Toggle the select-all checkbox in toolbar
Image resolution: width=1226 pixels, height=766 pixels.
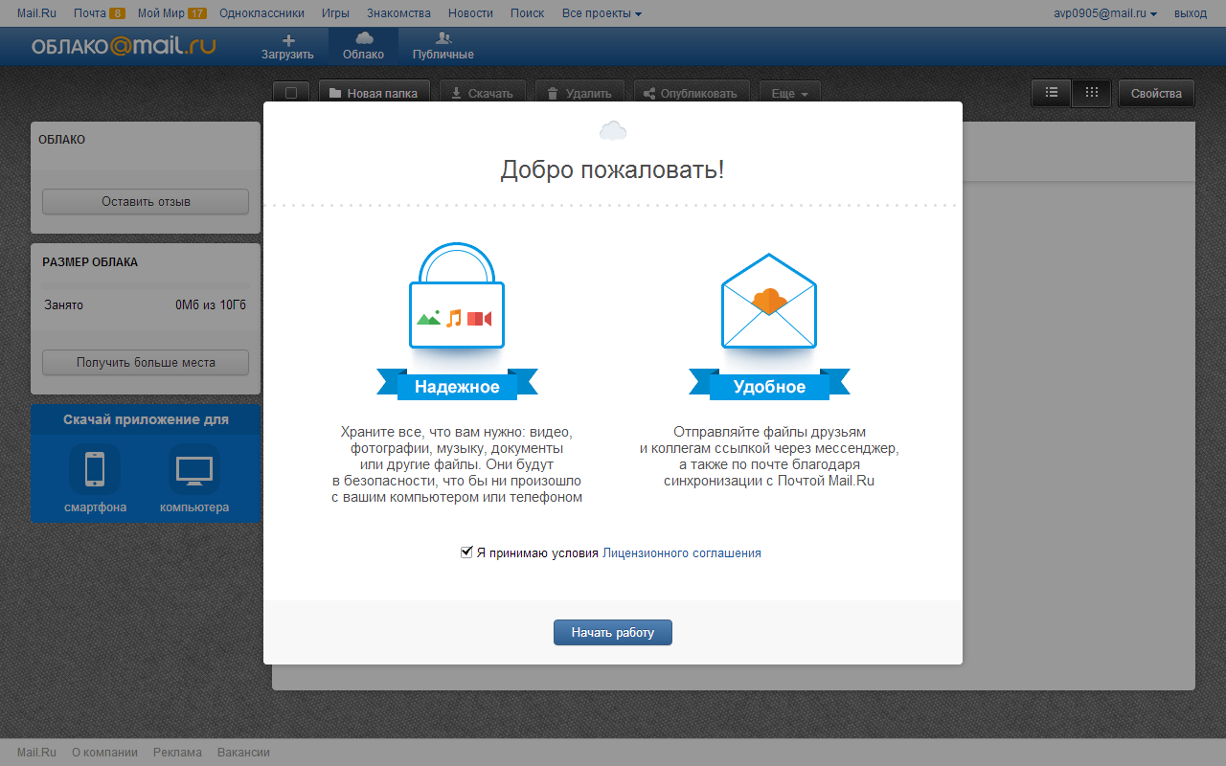click(291, 94)
